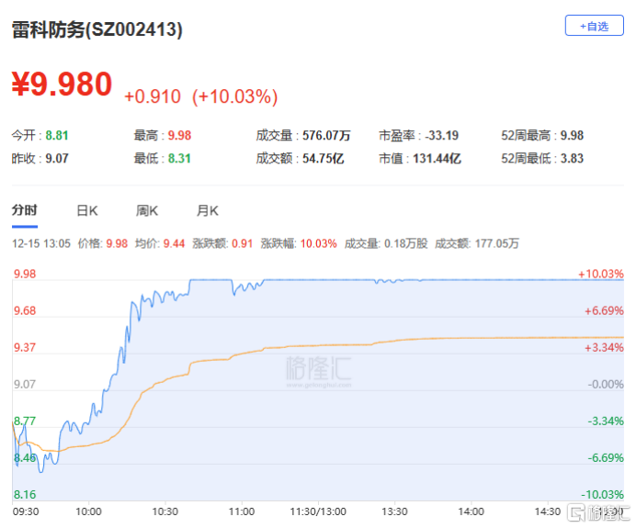Viewport: 636px width, 528px height.
Task: Click the -10.03% axis label on chart
Action: pyautogui.click(x=601, y=494)
